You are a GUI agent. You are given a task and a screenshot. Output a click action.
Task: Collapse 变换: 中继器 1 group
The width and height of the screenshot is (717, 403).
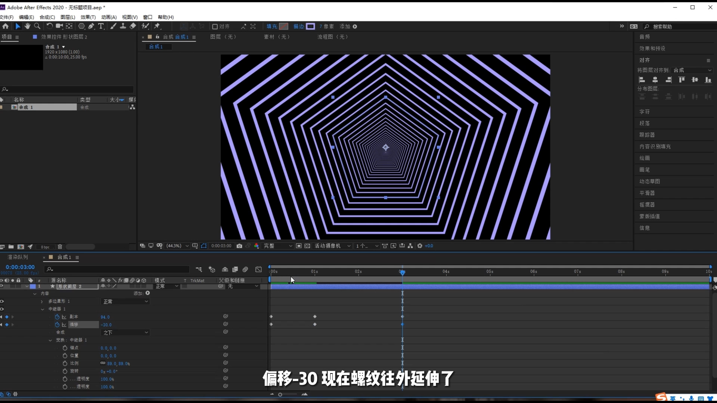(50, 340)
